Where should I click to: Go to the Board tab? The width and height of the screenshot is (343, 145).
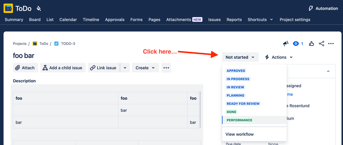[x=35, y=20]
